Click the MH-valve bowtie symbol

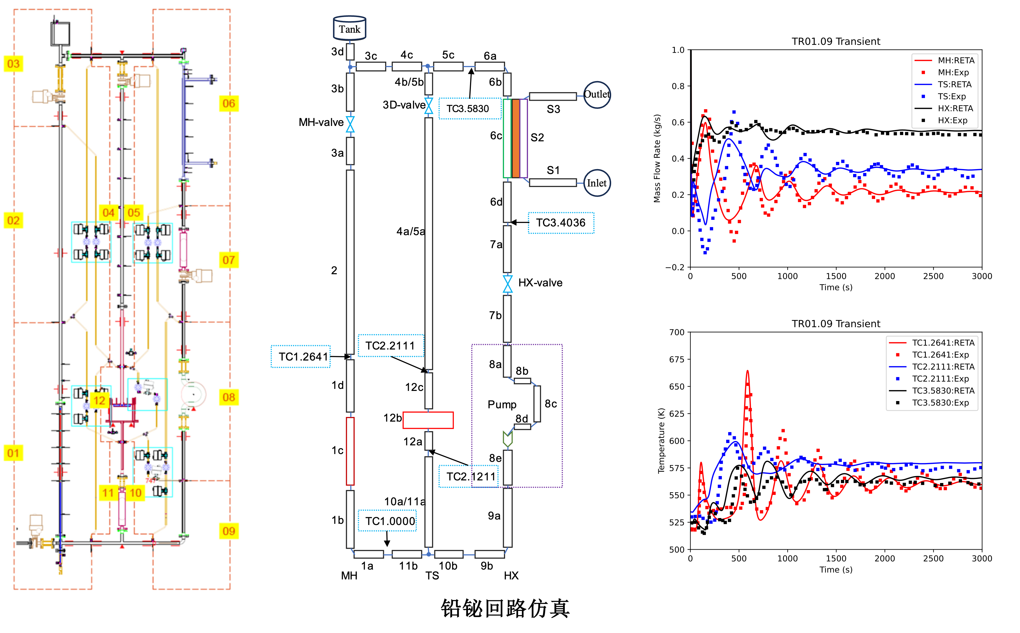click(x=350, y=124)
